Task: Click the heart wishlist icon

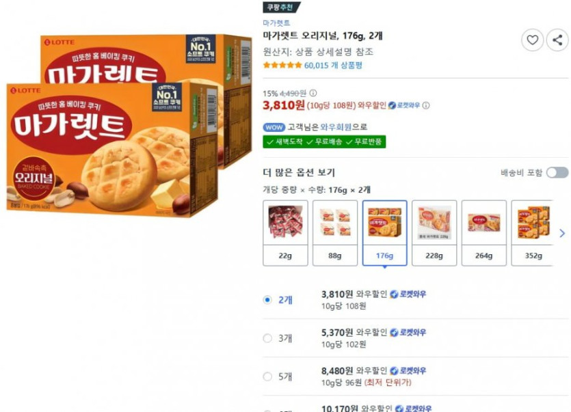Action: (533, 40)
